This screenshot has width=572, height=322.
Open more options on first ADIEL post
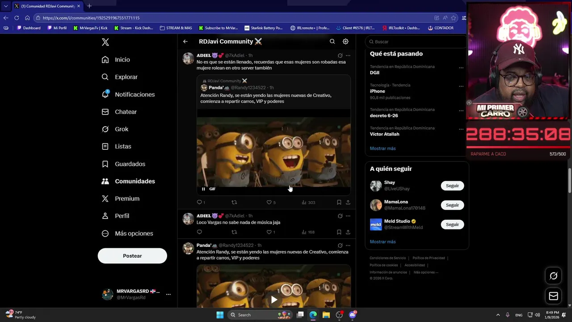pyautogui.click(x=348, y=55)
